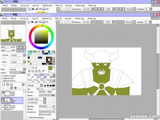The height and width of the screenshot is (120, 160).
Task: Enable Advanced Settings
Action: (28, 117)
